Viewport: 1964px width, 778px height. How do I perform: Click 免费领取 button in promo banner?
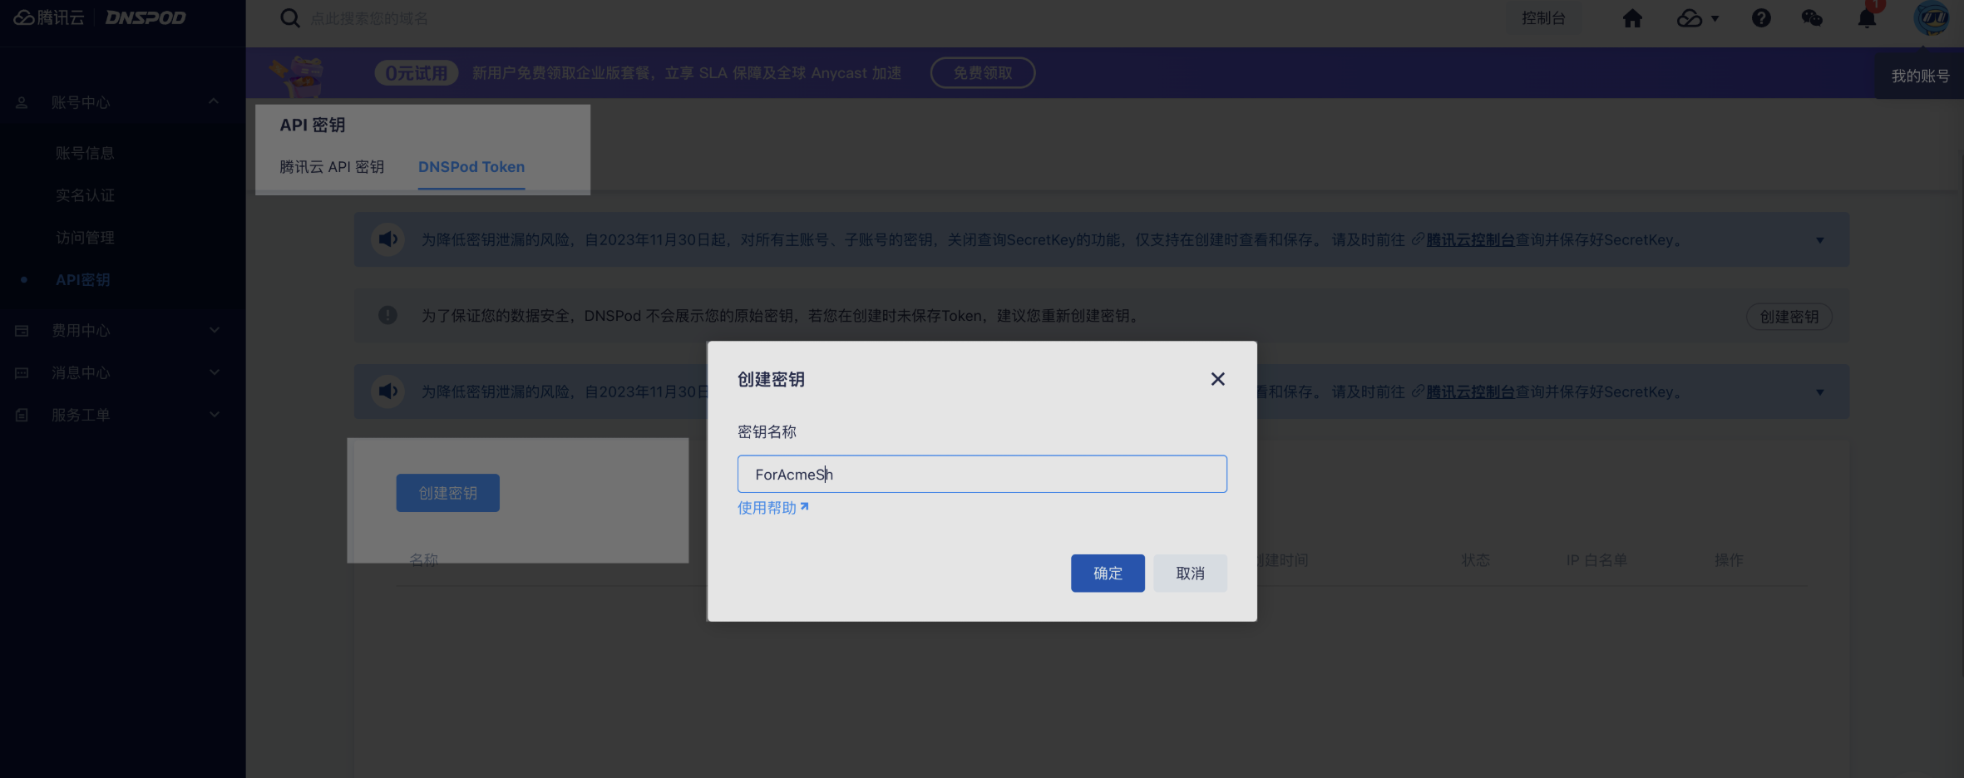982,73
